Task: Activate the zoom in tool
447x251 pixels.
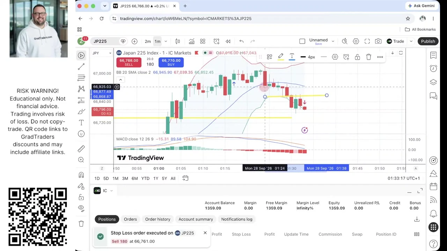Action: coord(81,160)
